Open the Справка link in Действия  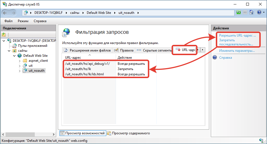[226, 58]
